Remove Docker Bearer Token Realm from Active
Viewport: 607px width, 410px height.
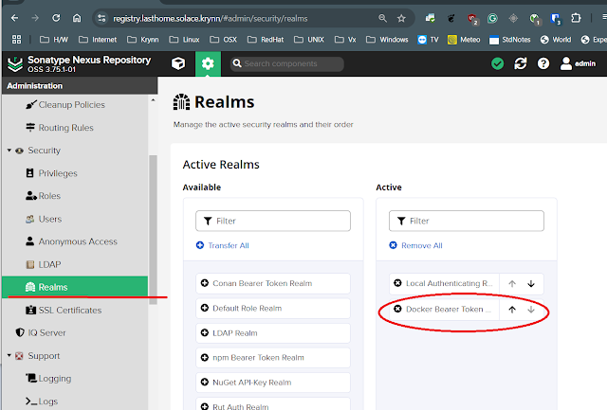pyautogui.click(x=398, y=310)
